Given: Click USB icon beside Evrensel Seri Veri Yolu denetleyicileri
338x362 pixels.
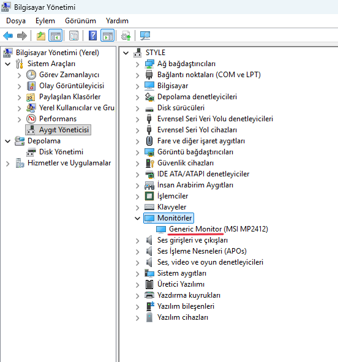Looking at the screenshot, I should coord(149,119).
